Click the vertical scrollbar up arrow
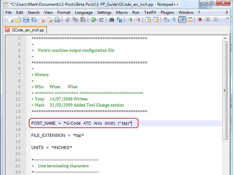The width and height of the screenshot is (234, 175). point(225,39)
